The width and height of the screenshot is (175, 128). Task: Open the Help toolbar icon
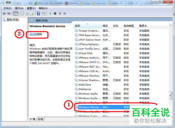[38, 14]
